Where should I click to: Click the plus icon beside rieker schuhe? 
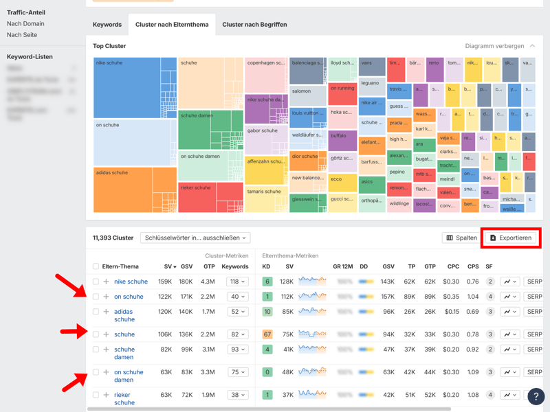point(106,395)
